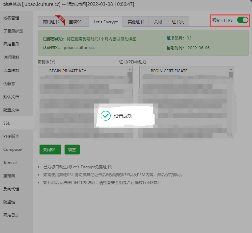252x233 pixels.
Task: Click the key box scrollbar up arrow
Action: tap(129, 69)
